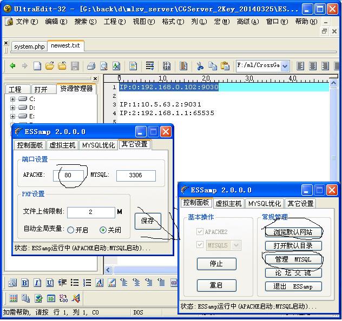
Task: Click the Cut scissors icon
Action: pyautogui.click(x=200, y=66)
